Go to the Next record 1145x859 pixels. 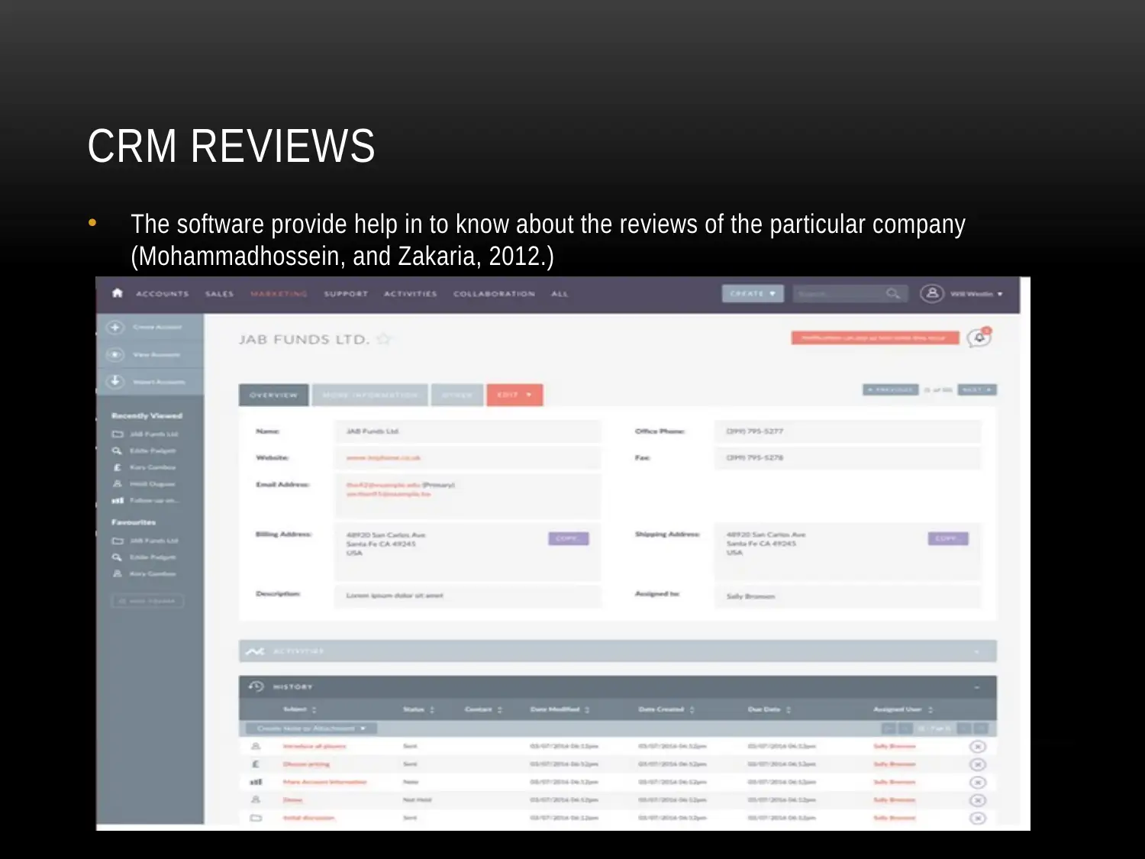point(977,389)
